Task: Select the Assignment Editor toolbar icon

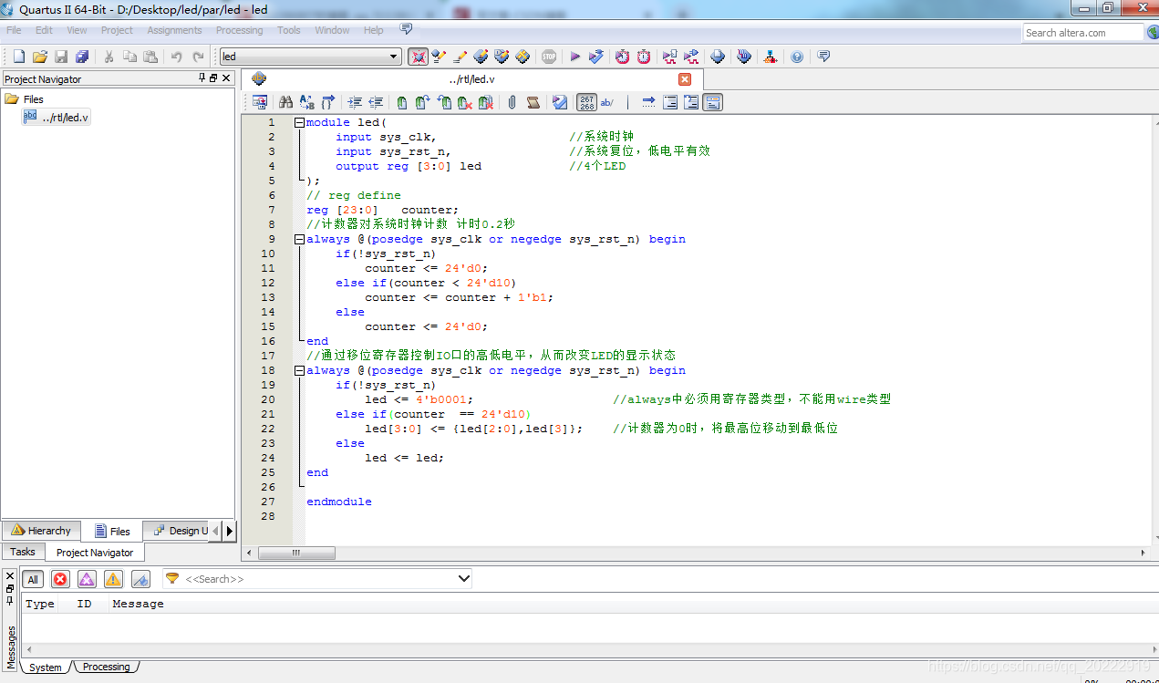Action: pyautogui.click(x=440, y=57)
